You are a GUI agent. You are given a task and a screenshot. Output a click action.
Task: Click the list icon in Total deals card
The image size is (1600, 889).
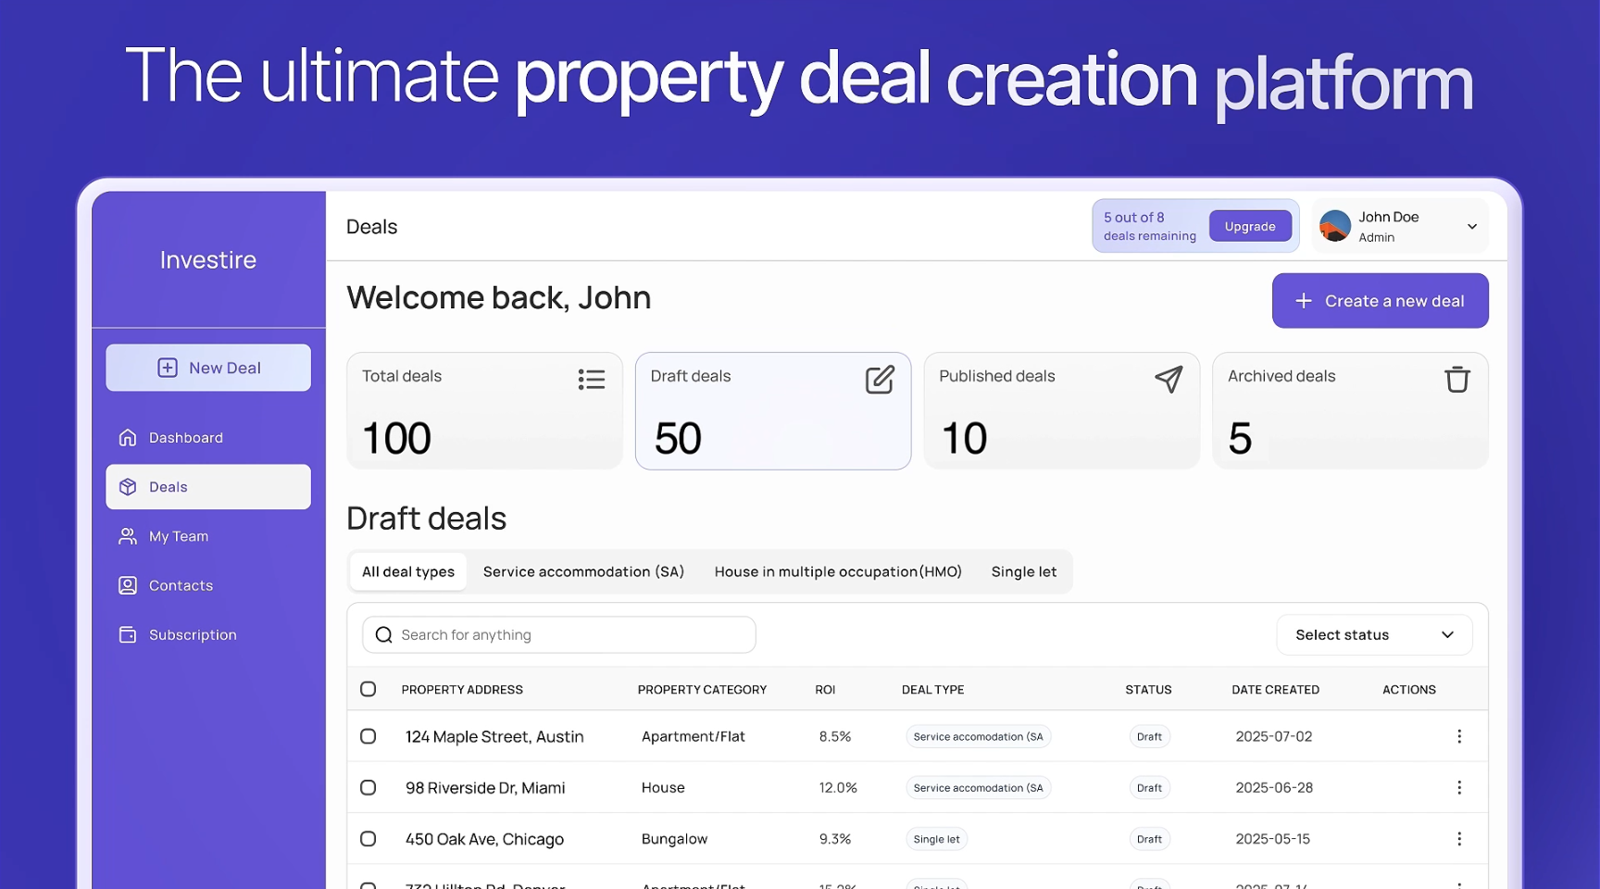pos(591,380)
